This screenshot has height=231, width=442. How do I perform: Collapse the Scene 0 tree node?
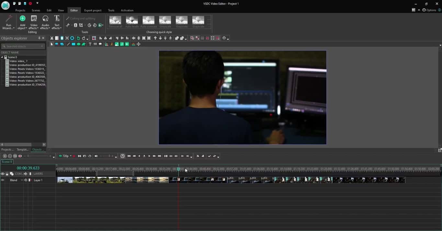[x=2, y=57]
